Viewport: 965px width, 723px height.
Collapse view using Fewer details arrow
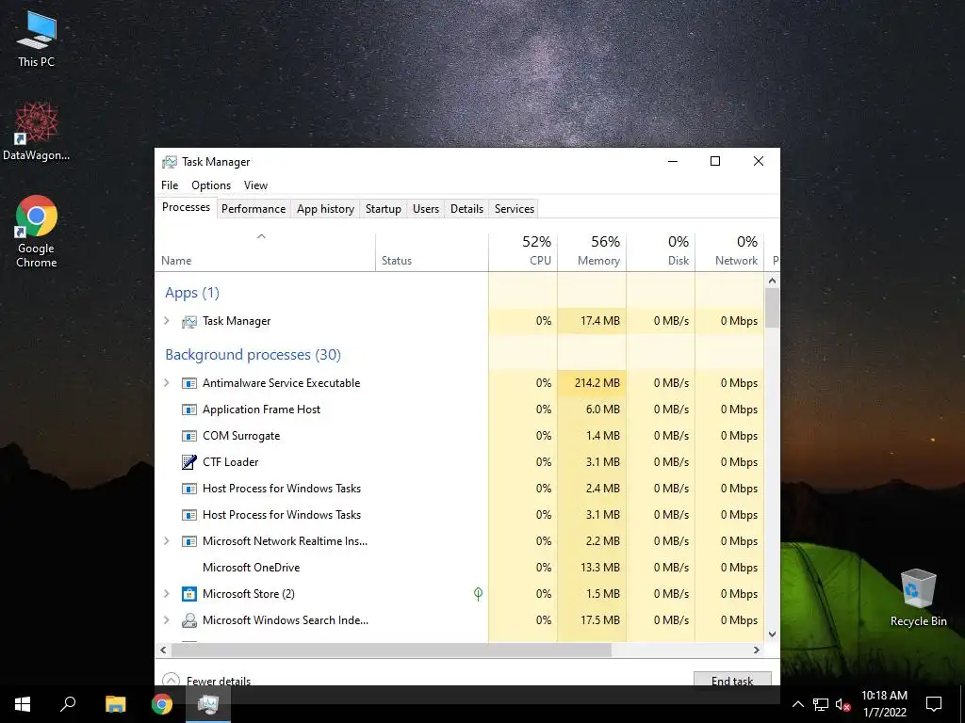(x=171, y=680)
